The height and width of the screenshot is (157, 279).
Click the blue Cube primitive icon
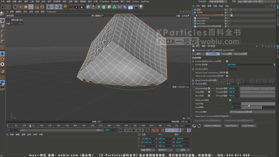coord(88,7)
